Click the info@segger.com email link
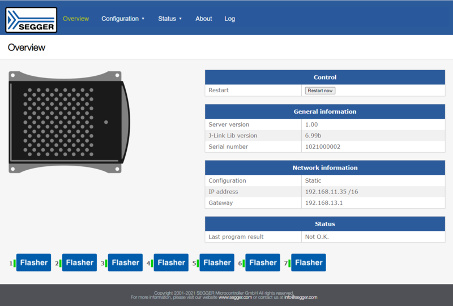 click(x=301, y=297)
